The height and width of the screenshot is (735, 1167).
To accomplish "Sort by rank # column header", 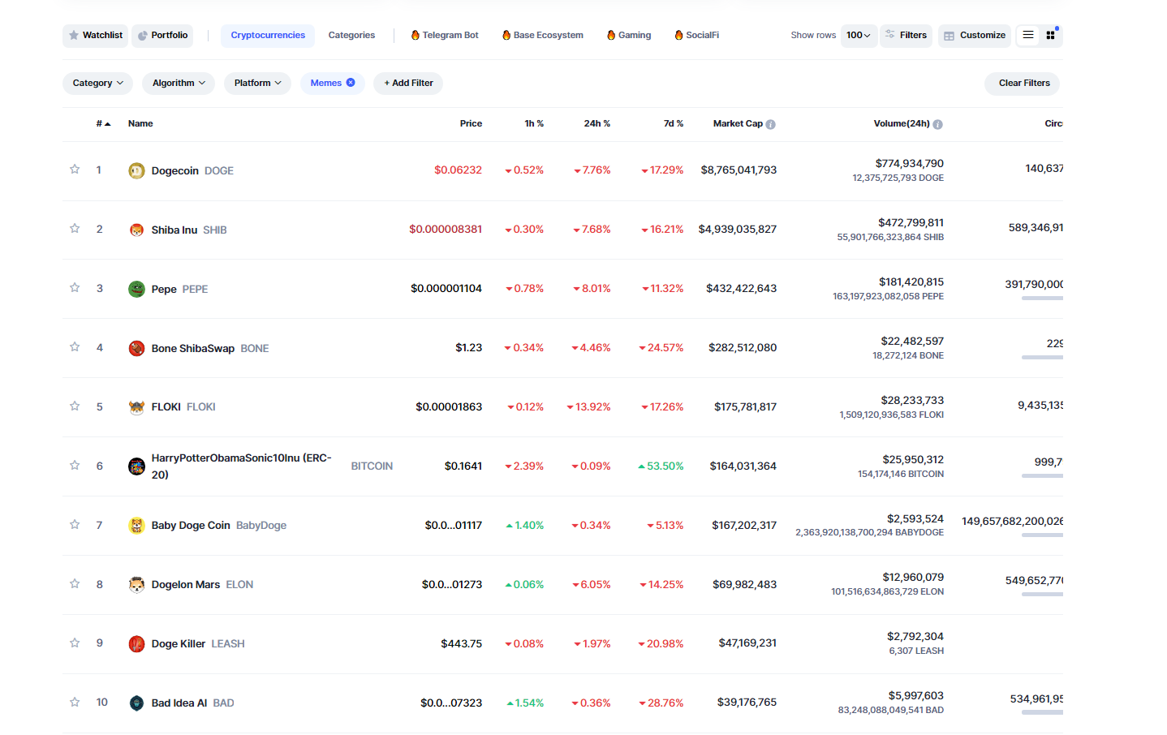I will [103, 124].
